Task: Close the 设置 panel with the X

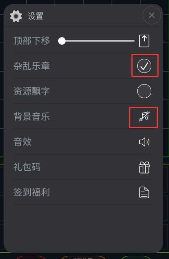Action: (x=152, y=16)
